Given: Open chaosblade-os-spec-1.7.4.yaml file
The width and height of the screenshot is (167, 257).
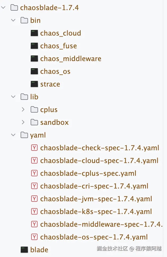Looking at the screenshot, I should click(x=94, y=237).
